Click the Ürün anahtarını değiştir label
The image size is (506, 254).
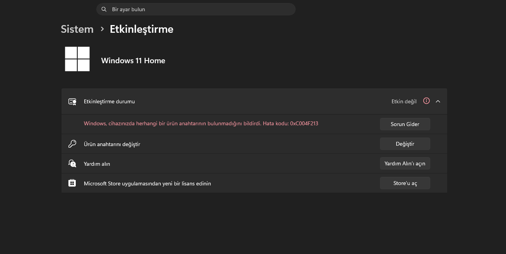[112, 144]
